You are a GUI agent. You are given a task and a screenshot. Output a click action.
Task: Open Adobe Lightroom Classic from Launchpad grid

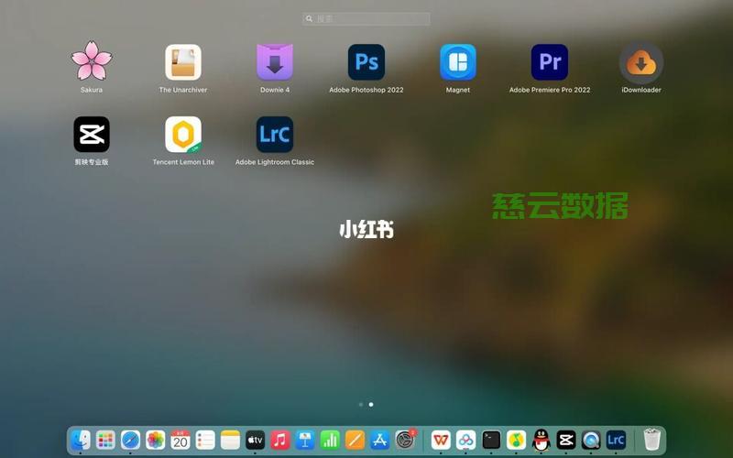click(275, 135)
